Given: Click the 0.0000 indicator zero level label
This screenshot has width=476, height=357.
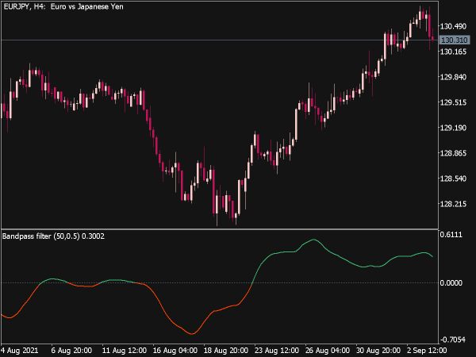Looking at the screenshot, I should tap(451, 283).
